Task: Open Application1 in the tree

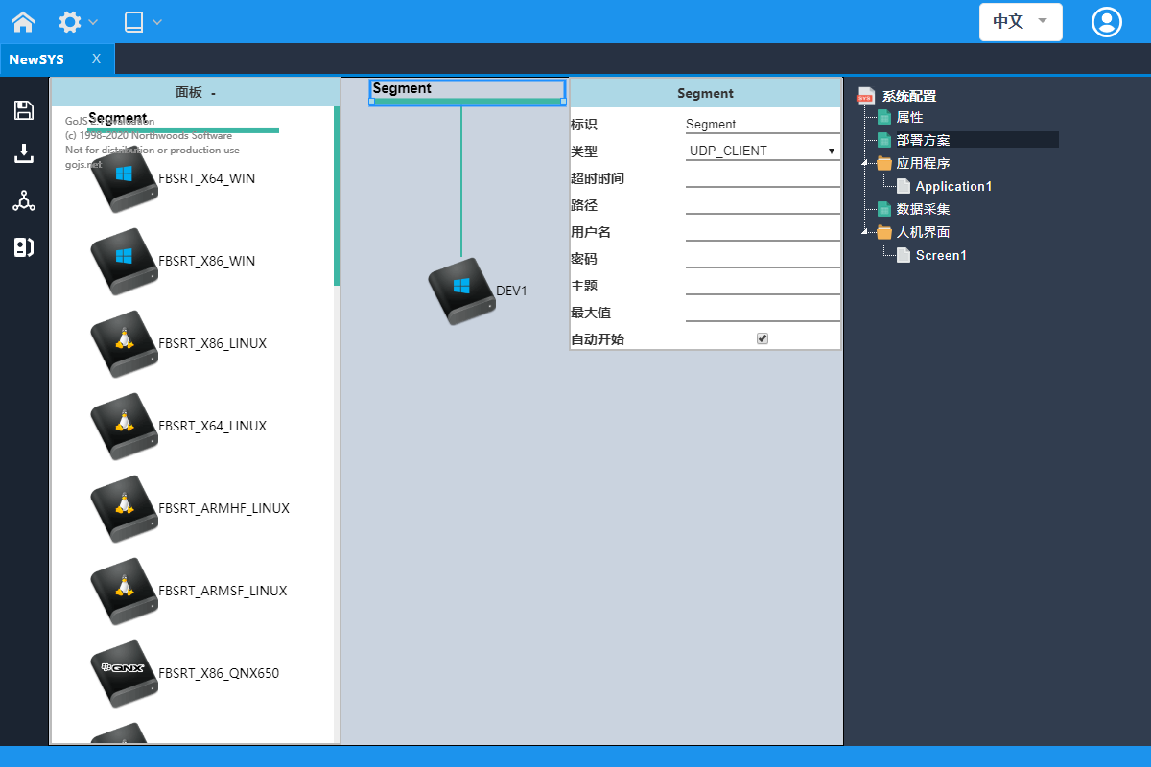Action: pos(953,186)
